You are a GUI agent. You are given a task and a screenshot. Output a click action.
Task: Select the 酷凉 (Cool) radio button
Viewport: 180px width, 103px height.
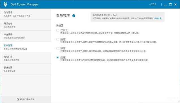[x=58, y=39]
